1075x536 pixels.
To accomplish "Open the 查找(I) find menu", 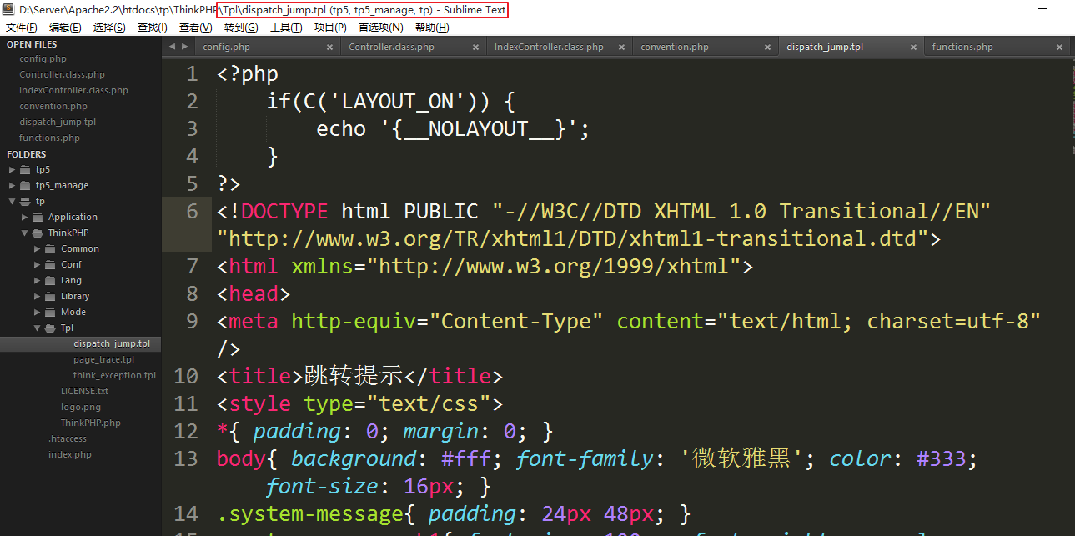I will tap(152, 28).
